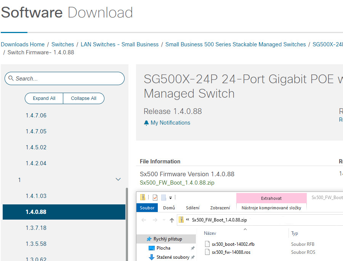Click the Expand All button
This screenshot has width=343, height=261.
tap(44, 98)
